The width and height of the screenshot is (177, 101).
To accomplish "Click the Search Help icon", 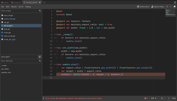I will (x=152, y=7).
